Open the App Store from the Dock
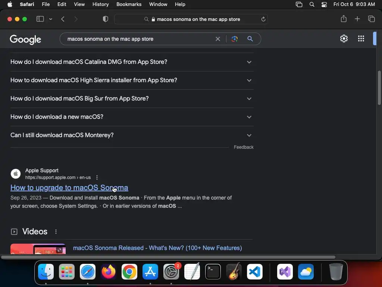This screenshot has height=287, width=382. click(150, 272)
